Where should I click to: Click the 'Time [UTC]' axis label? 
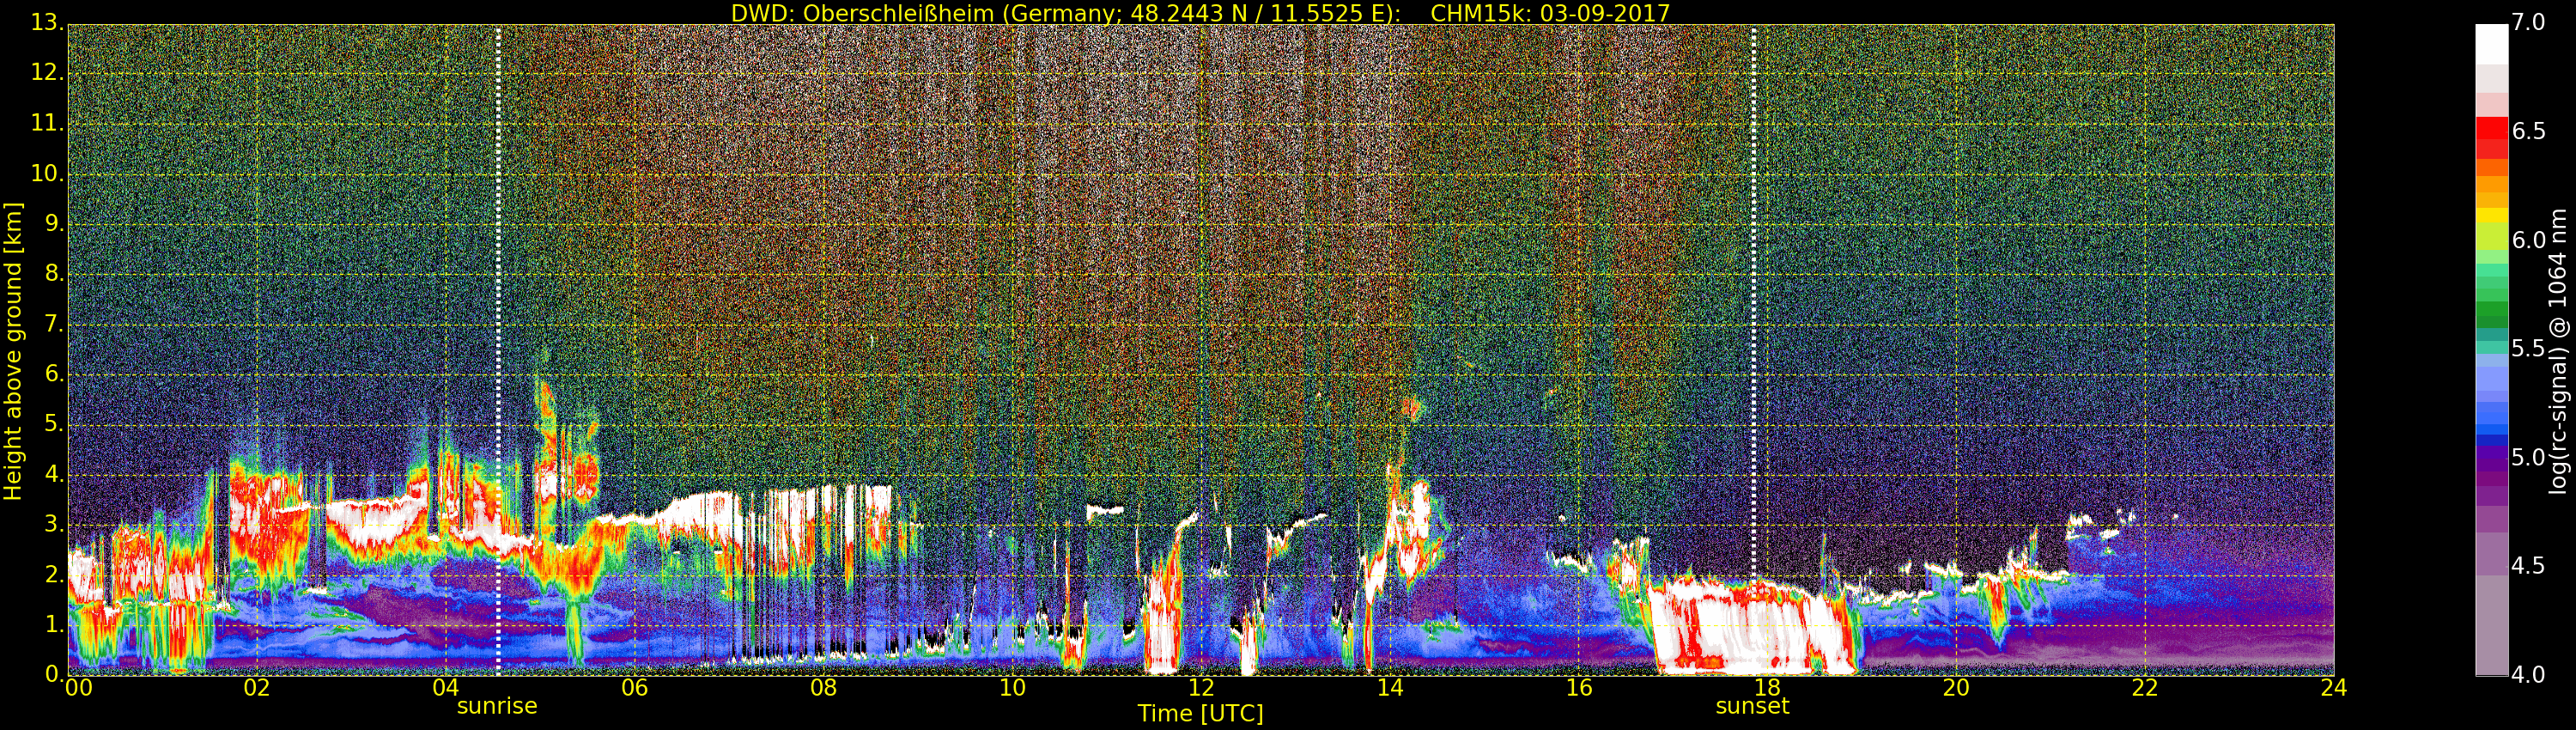coord(1200,713)
